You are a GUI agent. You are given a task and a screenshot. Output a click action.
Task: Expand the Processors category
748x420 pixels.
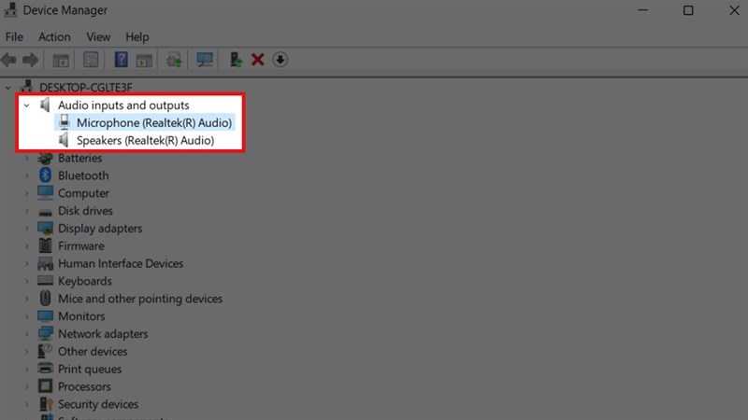(27, 386)
